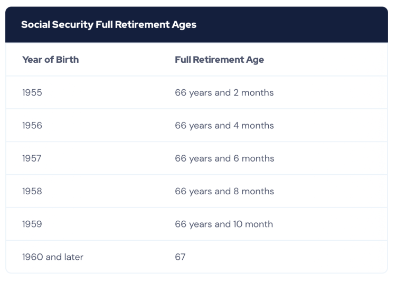Select the 1958 birth year cell
The image size is (396, 283).
pyautogui.click(x=32, y=191)
